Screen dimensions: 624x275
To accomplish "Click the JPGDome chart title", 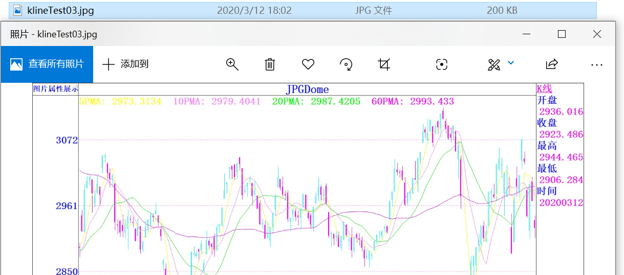I will [307, 89].
